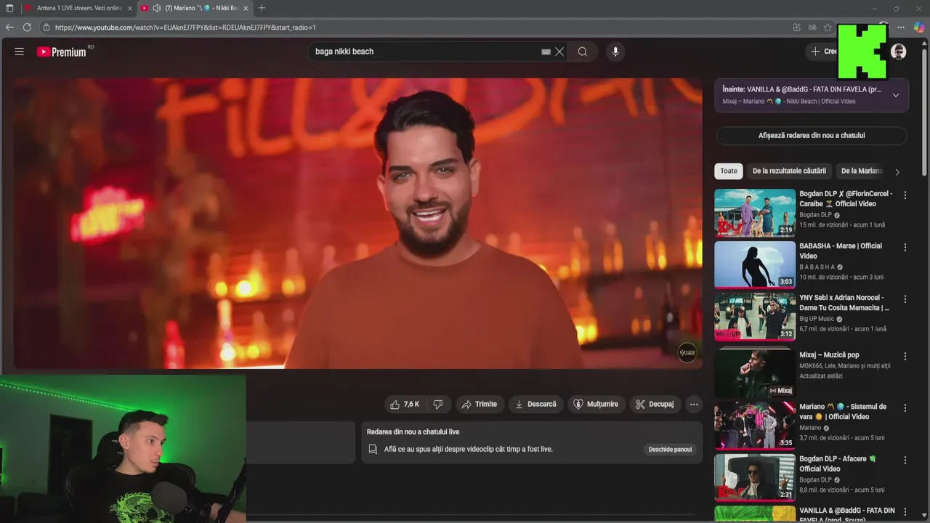Go back with browser back arrow
Viewport: 930px width, 523px height.
9,28
